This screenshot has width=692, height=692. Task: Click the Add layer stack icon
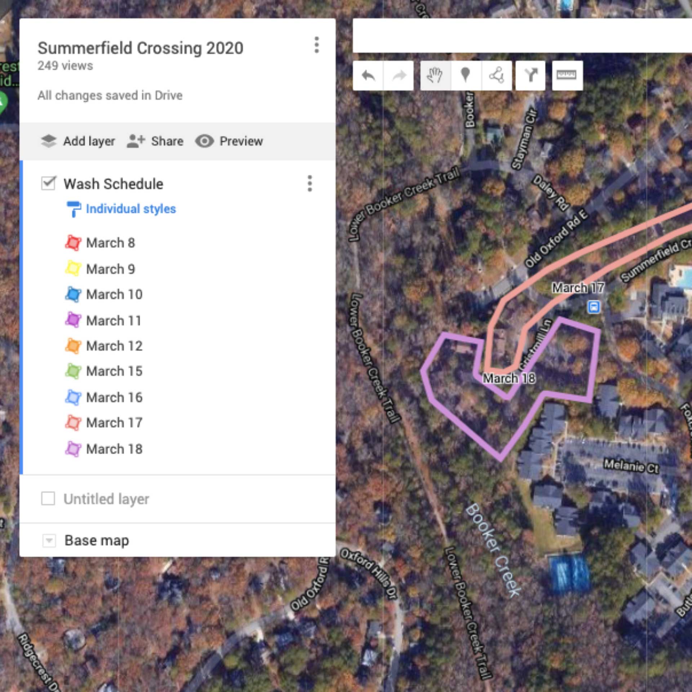tap(49, 141)
